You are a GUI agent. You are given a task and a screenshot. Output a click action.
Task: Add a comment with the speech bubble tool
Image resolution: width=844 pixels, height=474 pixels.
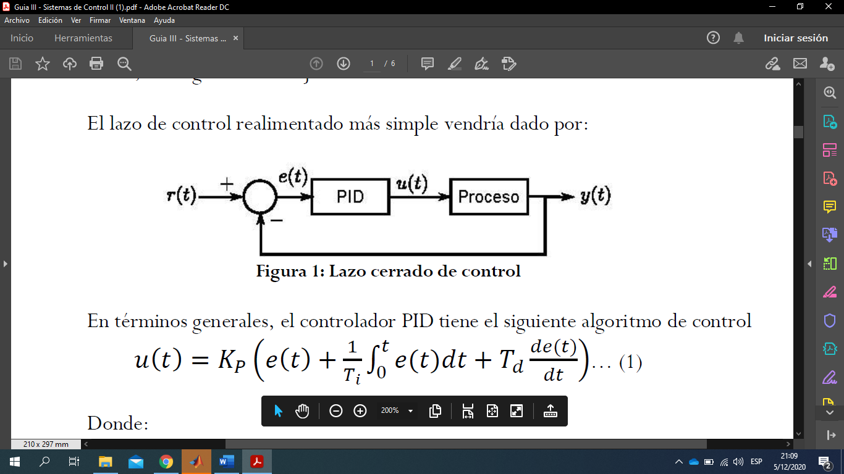428,64
